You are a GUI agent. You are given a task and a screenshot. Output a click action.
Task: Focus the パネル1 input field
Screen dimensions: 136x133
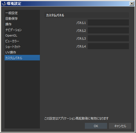click(x=108, y=22)
